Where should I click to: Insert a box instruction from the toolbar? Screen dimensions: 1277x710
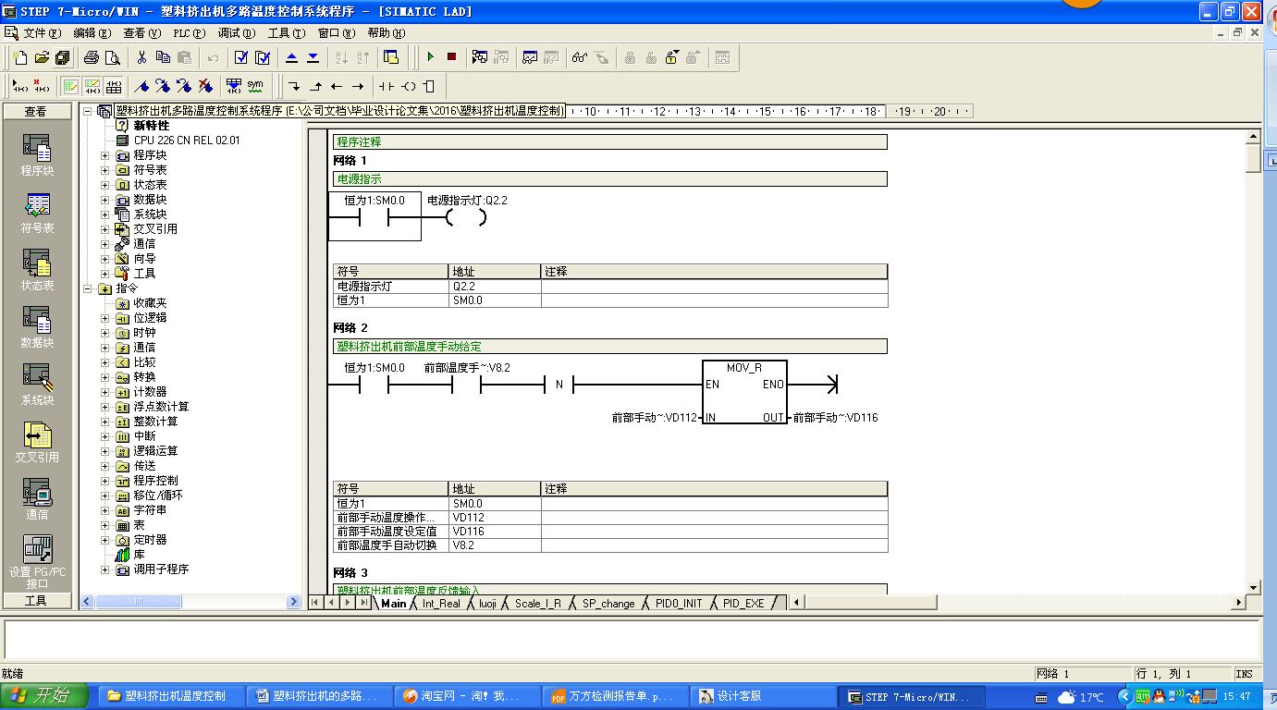[428, 86]
